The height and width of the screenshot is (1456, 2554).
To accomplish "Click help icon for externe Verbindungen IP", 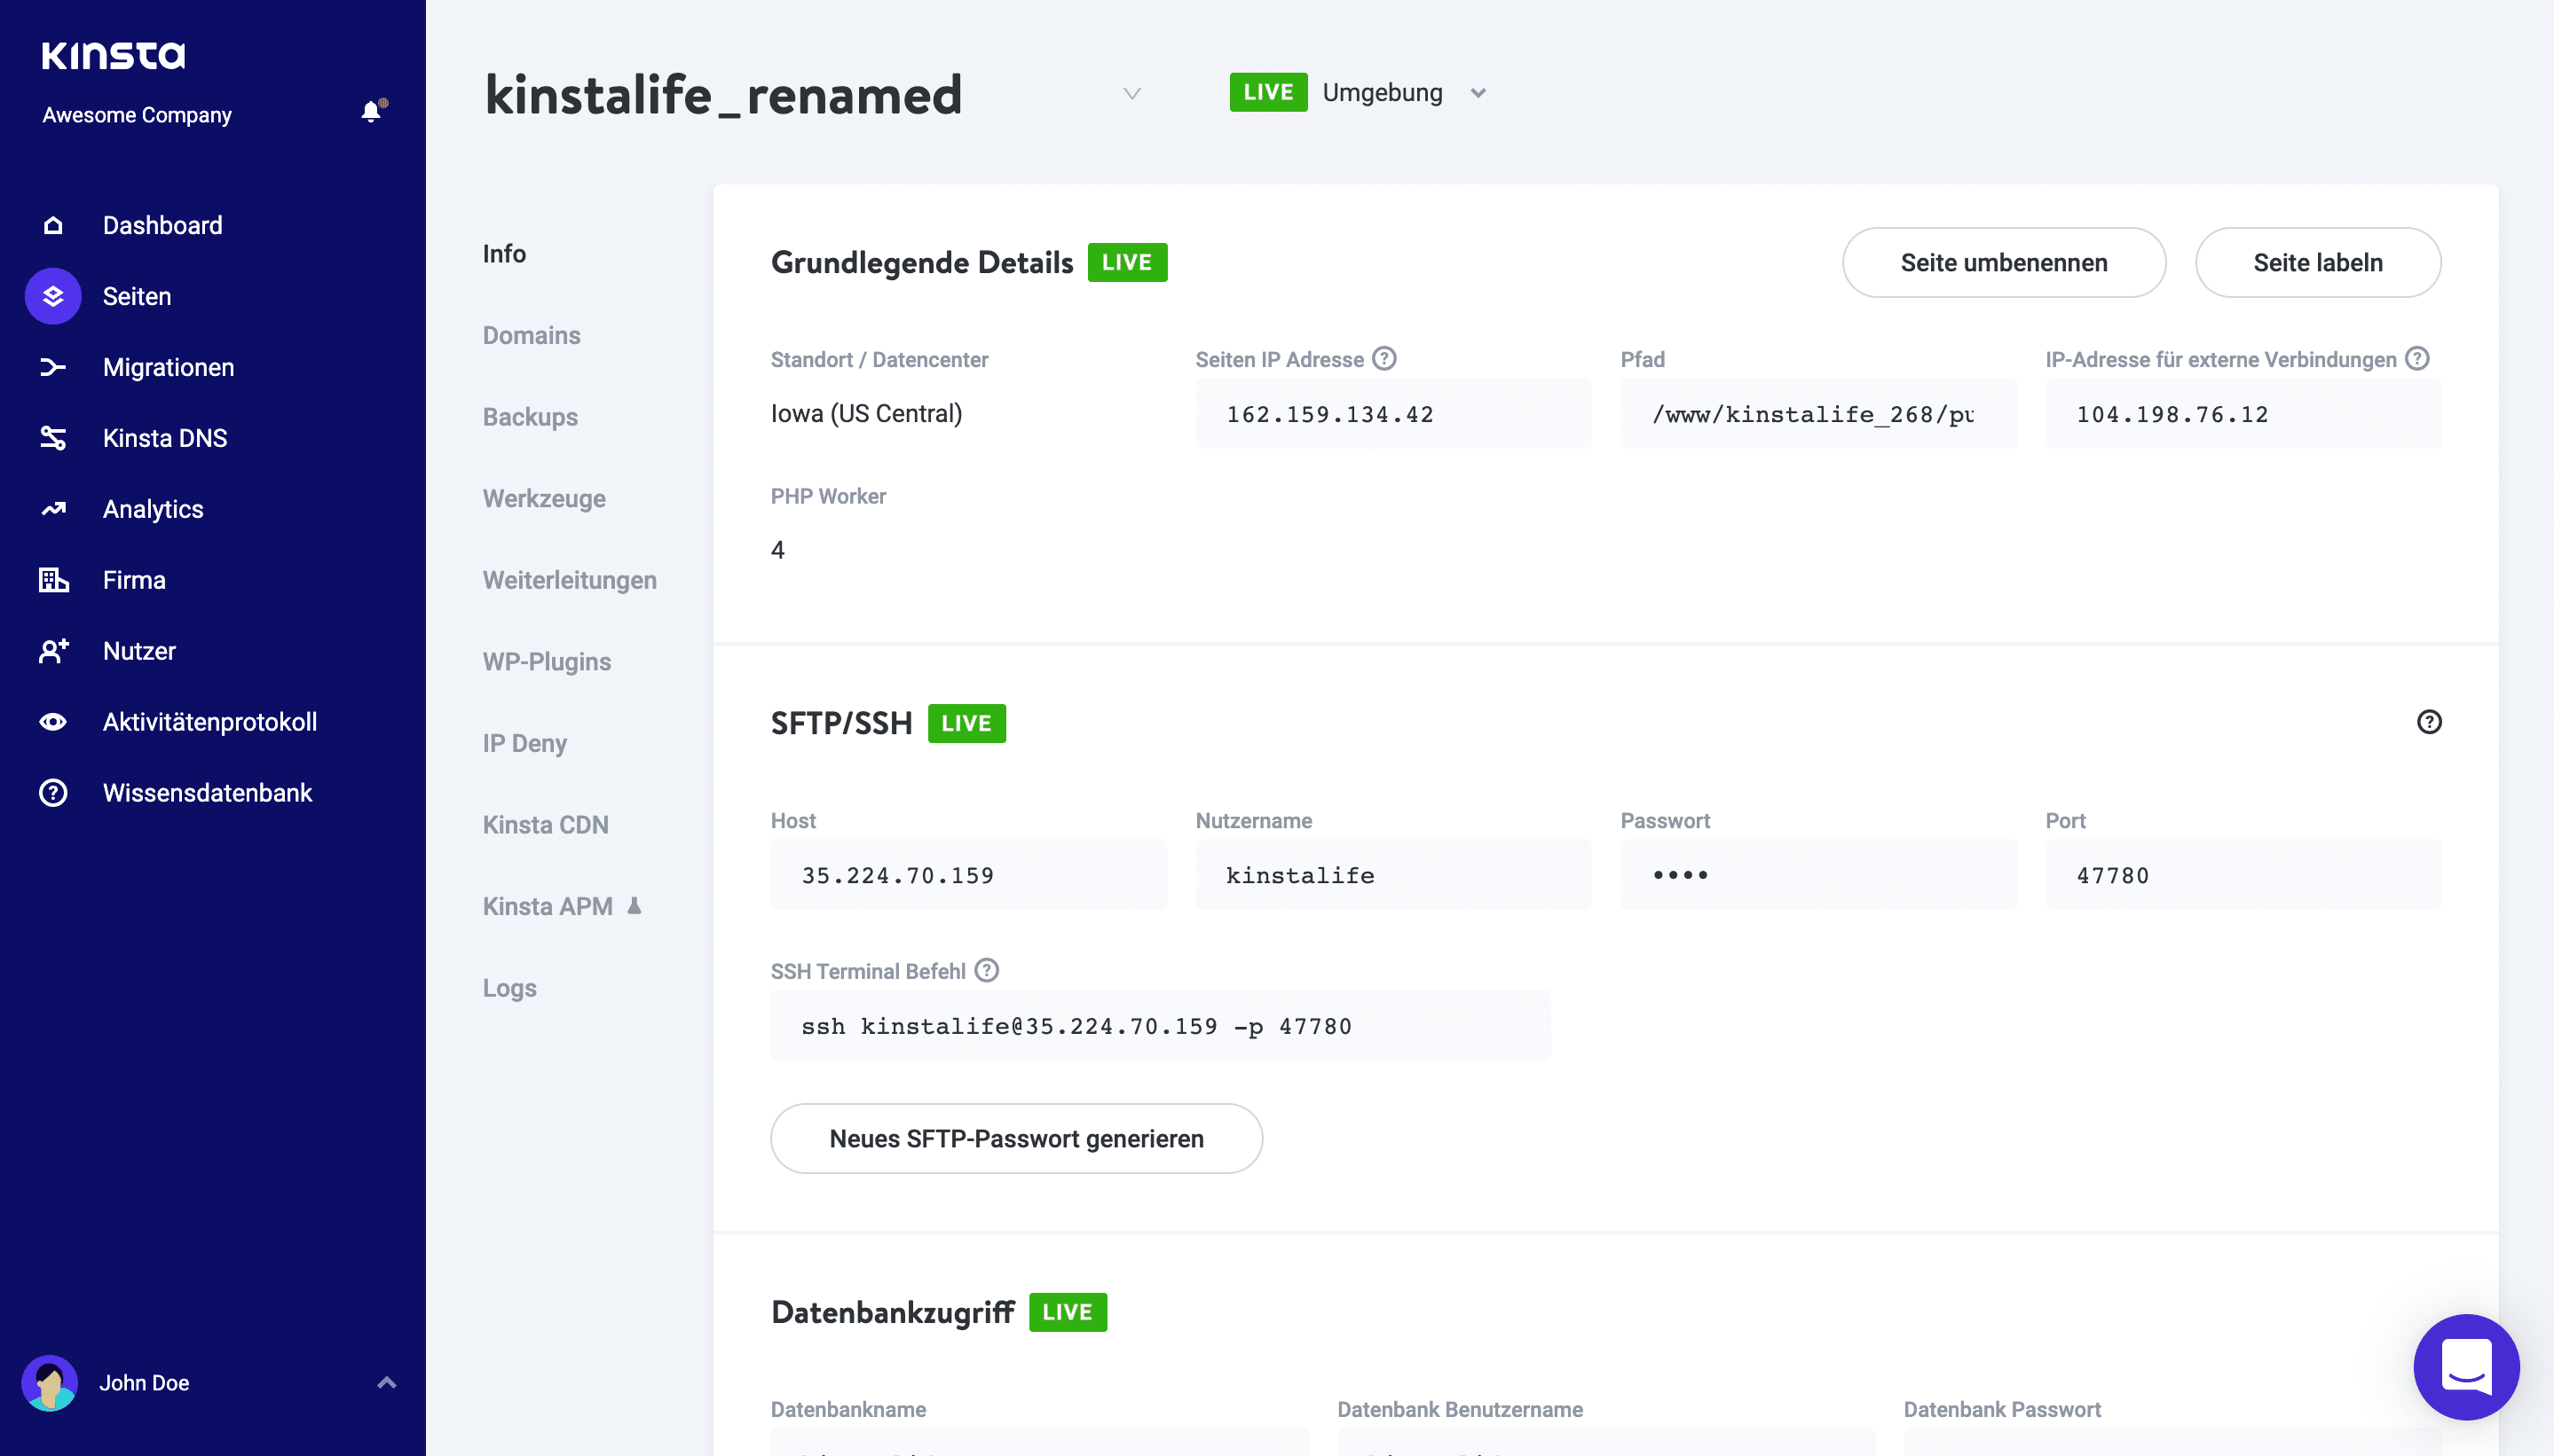I will [2416, 358].
